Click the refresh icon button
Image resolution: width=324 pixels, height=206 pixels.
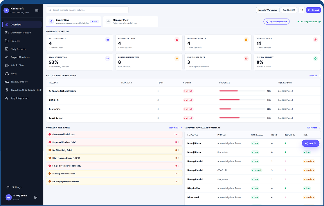pos(301,10)
